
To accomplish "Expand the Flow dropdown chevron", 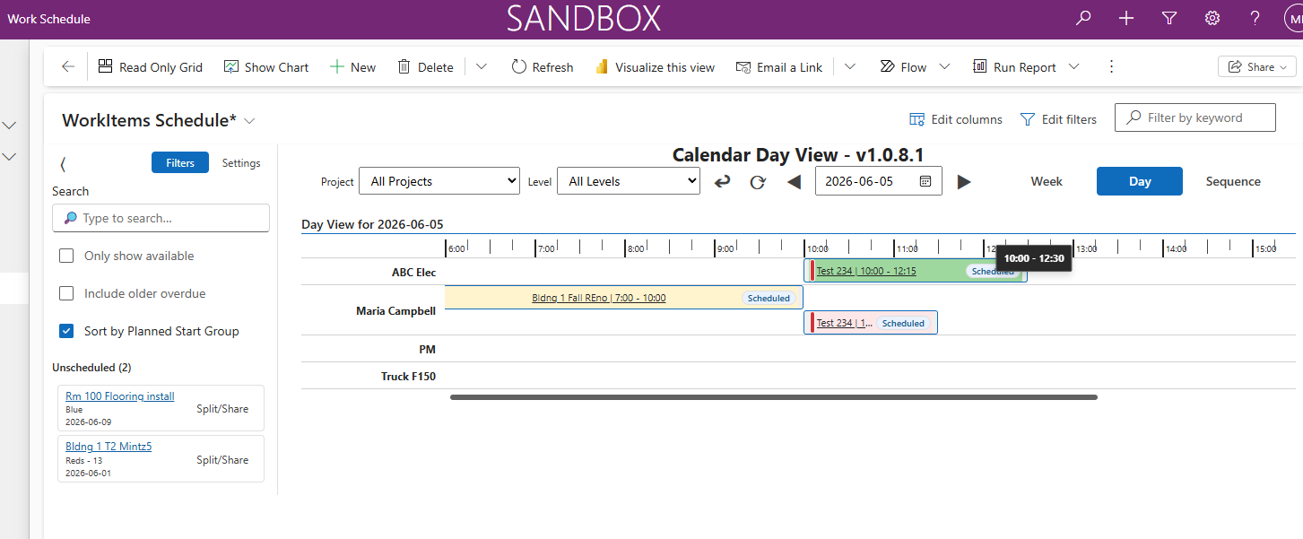I will pyautogui.click(x=944, y=66).
